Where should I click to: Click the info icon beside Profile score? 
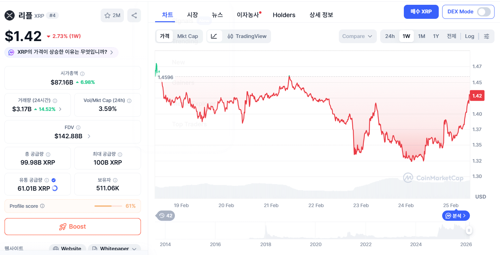[x=42, y=206]
